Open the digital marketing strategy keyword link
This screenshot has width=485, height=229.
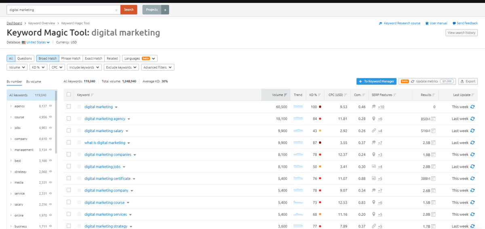coord(106,226)
